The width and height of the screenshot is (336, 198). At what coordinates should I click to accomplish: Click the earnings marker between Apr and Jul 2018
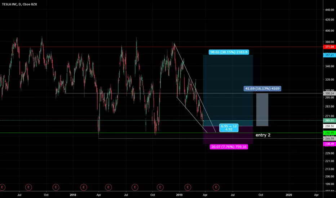[x=109, y=187]
